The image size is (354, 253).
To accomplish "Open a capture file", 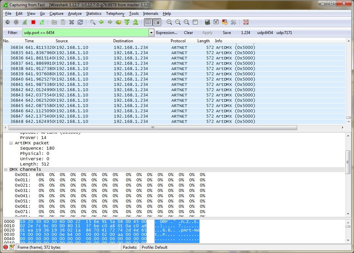I will point(54,22).
